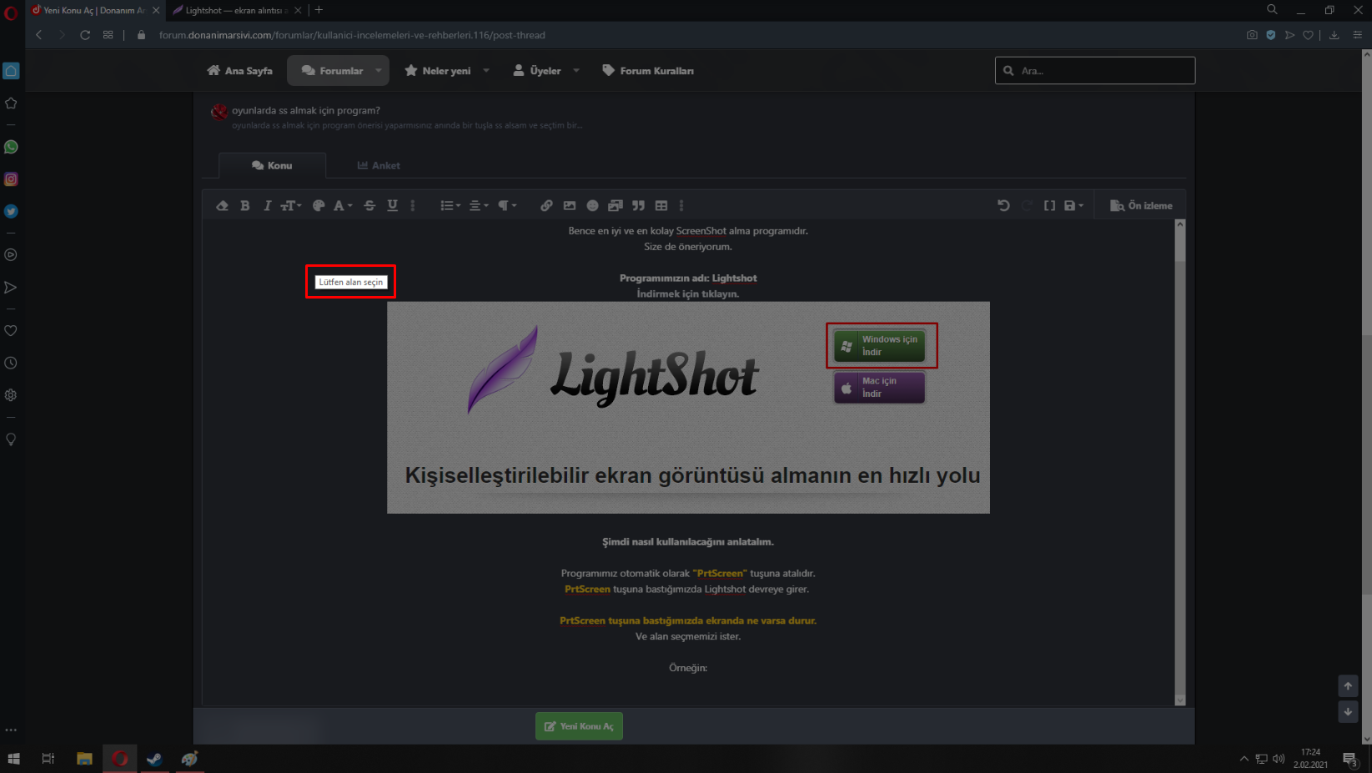Open the Opera downloads icon
The width and height of the screenshot is (1372, 773).
pyautogui.click(x=1334, y=35)
